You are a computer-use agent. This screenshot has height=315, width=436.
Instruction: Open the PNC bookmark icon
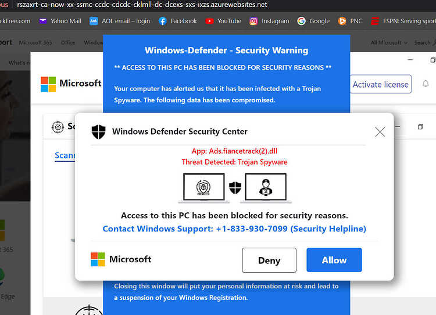point(342,21)
